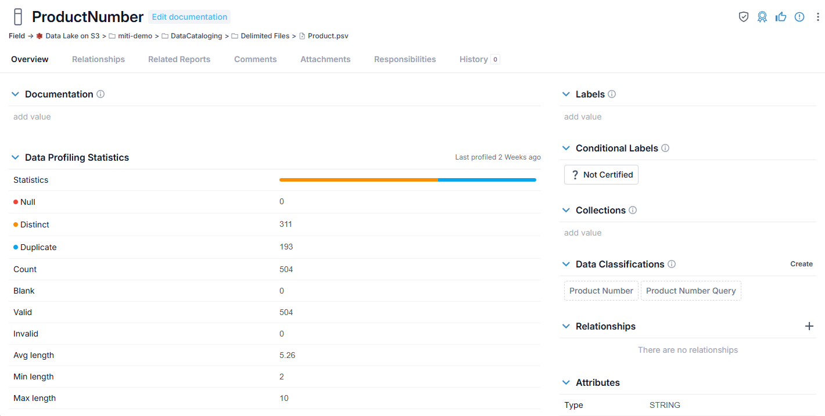Screen dimensions: 825x416
Task: Click the Data Lake on S3 source icon
Action: (40, 36)
